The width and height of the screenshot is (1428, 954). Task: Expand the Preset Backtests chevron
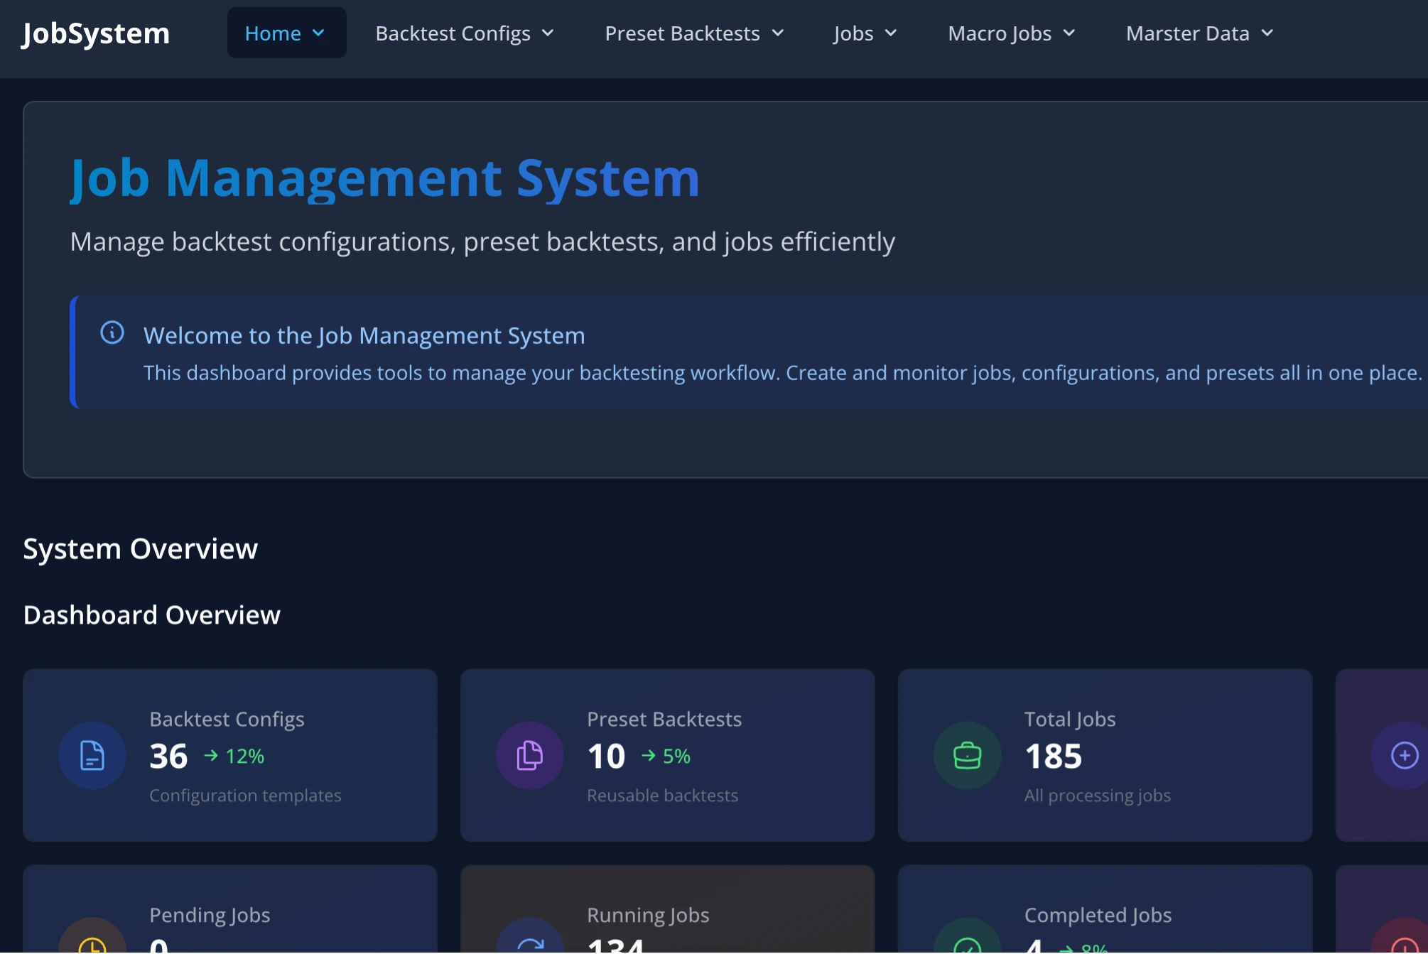[778, 33]
